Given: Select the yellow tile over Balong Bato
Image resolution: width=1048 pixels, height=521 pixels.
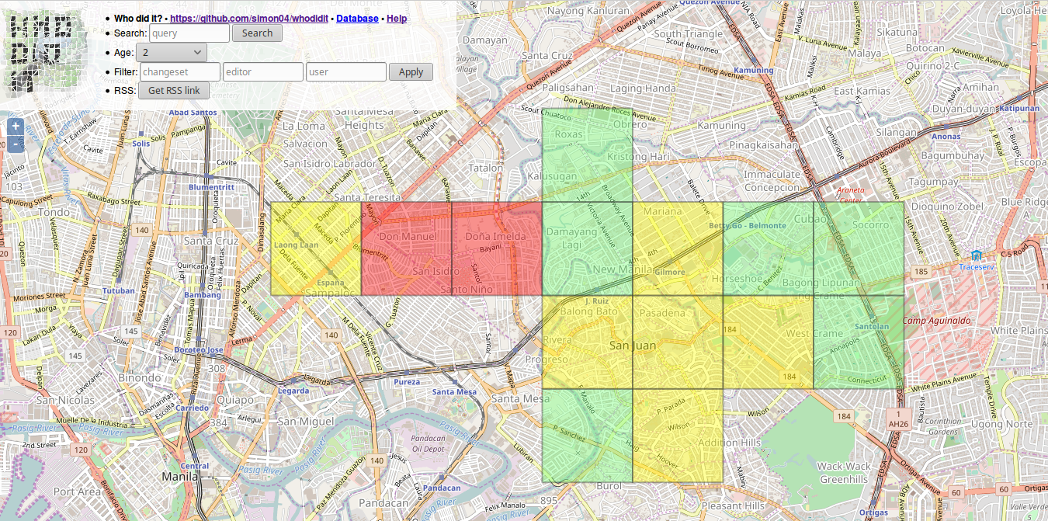Looking at the screenshot, I should point(588,342).
